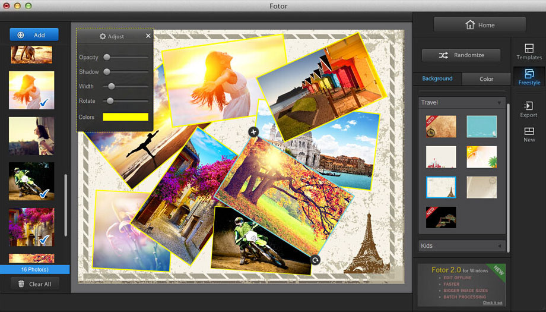Select the black world map background thumbnail
The height and width of the screenshot is (312, 546).
pos(441,218)
